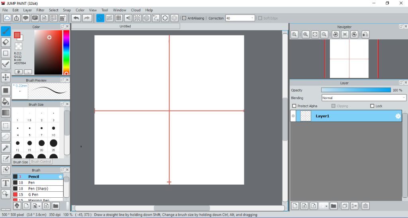The image size is (408, 218).
Task: Toggle the Soft Edge checkbox
Action: click(x=260, y=18)
